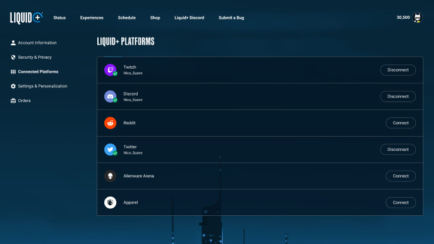The height and width of the screenshot is (244, 434).
Task: Click the Apparel label text
Action: [131, 202]
